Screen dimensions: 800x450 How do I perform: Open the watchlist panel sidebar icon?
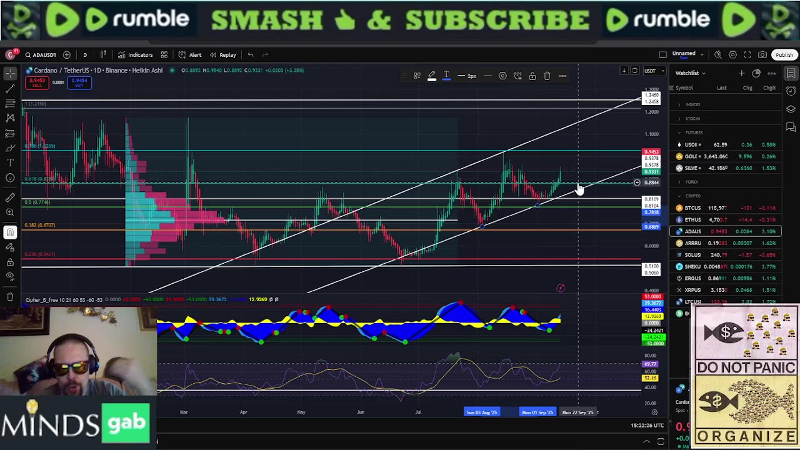pos(791,74)
